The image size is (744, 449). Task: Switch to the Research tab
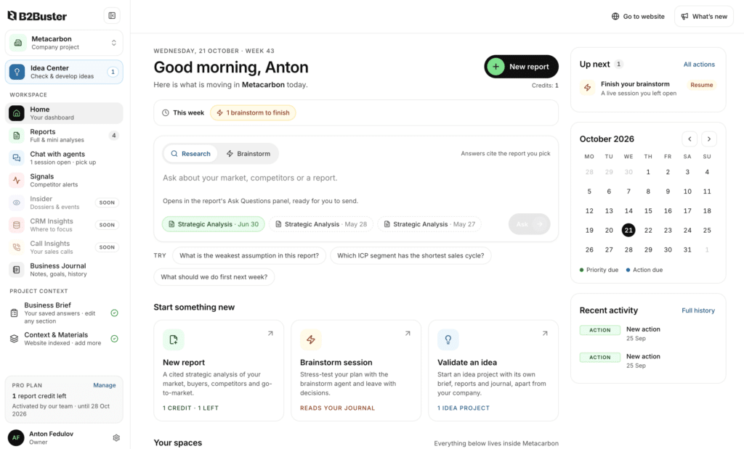(x=190, y=154)
